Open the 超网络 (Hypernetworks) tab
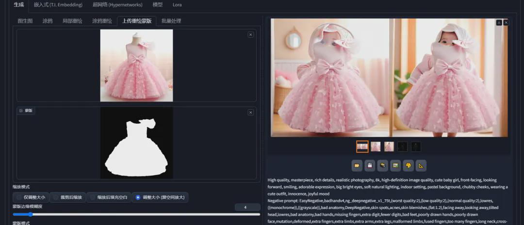This screenshot has height=225, width=524. coord(117,5)
